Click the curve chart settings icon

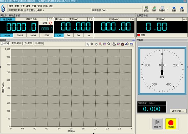pyautogui.click(x=118, y=44)
